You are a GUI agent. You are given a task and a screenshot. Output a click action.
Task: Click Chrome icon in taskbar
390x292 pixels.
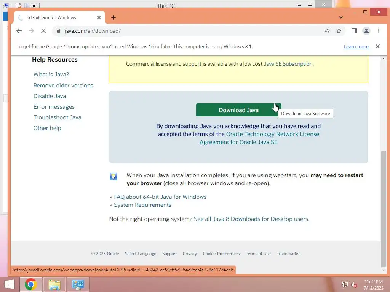(x=30, y=284)
